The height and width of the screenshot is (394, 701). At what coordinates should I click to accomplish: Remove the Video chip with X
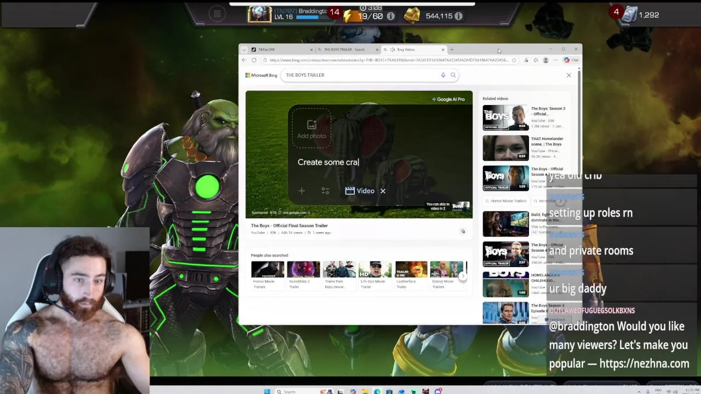pos(383,191)
